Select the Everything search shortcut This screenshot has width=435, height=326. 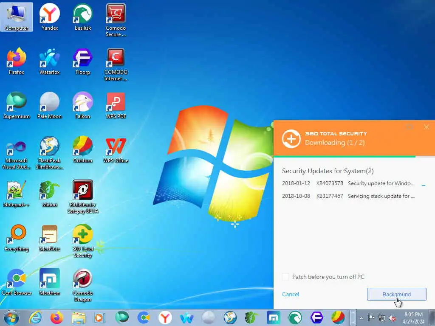point(17,238)
